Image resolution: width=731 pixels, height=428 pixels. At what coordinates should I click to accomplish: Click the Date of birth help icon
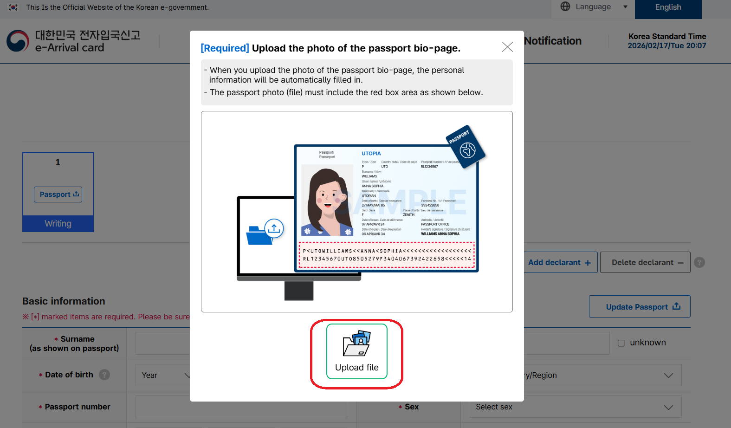(x=104, y=375)
